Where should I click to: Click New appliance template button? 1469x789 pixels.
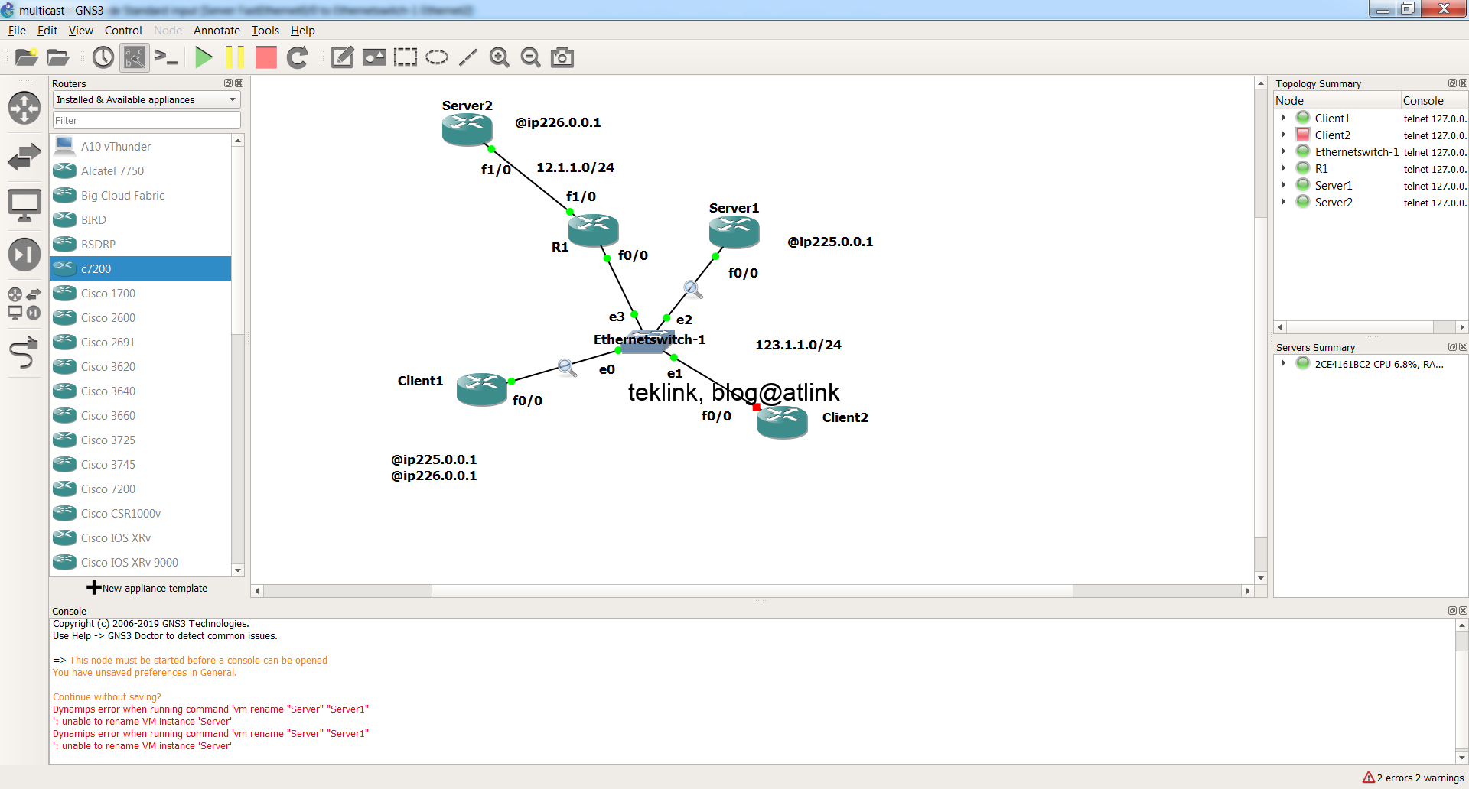[x=148, y=587]
